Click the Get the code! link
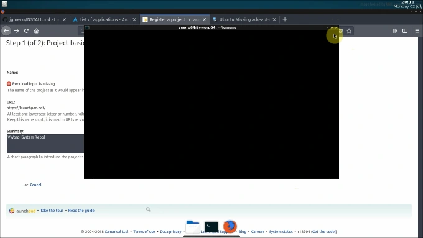 [x=323, y=232]
